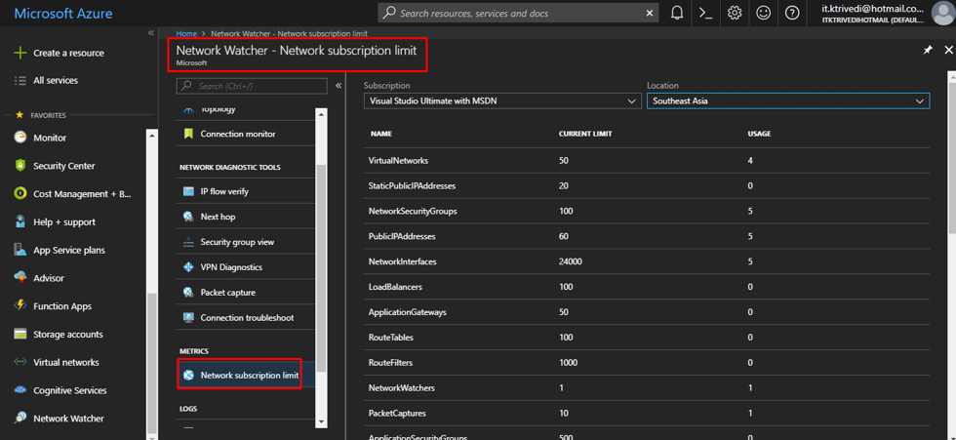Expand the Subscription dropdown
This screenshot has width=956, height=440.
[502, 100]
